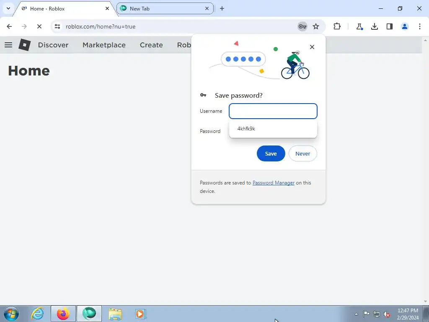The width and height of the screenshot is (429, 322).
Task: Open the tab search dropdown arrow
Action: [x=8, y=8]
